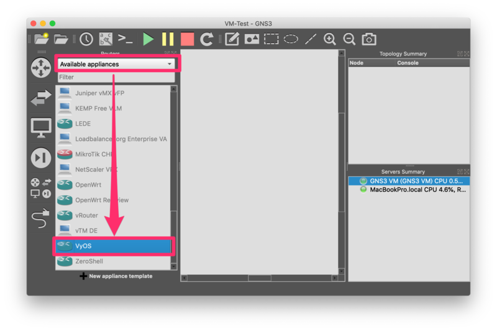Reload all nodes icon
The height and width of the screenshot is (331, 497).
click(207, 39)
